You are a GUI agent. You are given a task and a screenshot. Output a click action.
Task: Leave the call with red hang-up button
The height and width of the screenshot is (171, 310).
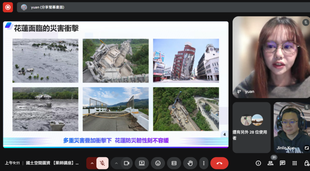(x=220, y=163)
